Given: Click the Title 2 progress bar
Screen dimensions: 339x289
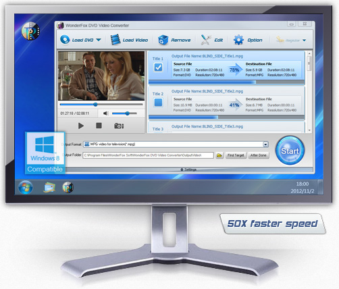Looking at the screenshot, I should point(227,117).
